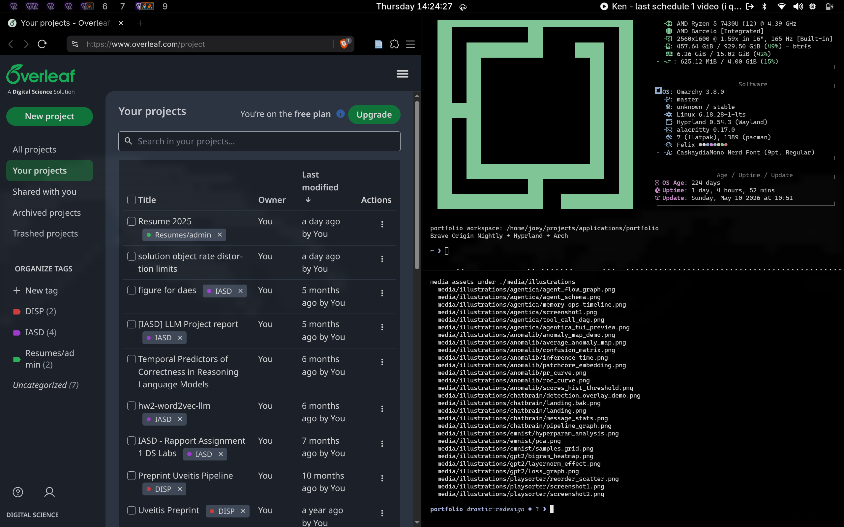Check the Temporal Predictors project checkbox

point(132,359)
